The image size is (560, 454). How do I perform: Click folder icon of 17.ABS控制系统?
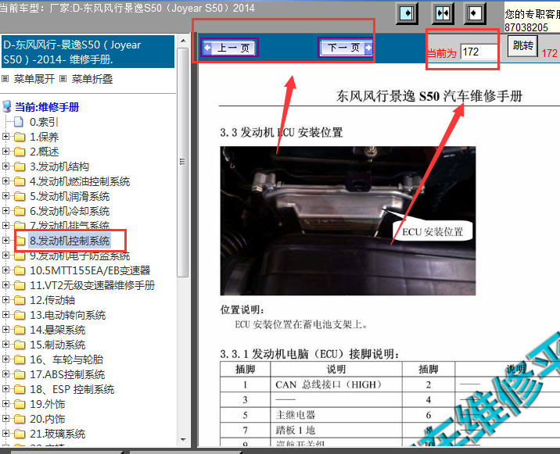(x=20, y=375)
